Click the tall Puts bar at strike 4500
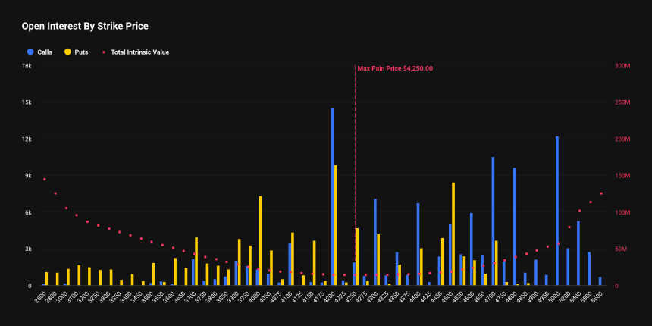This screenshot has width=652, height=326. (x=453, y=234)
